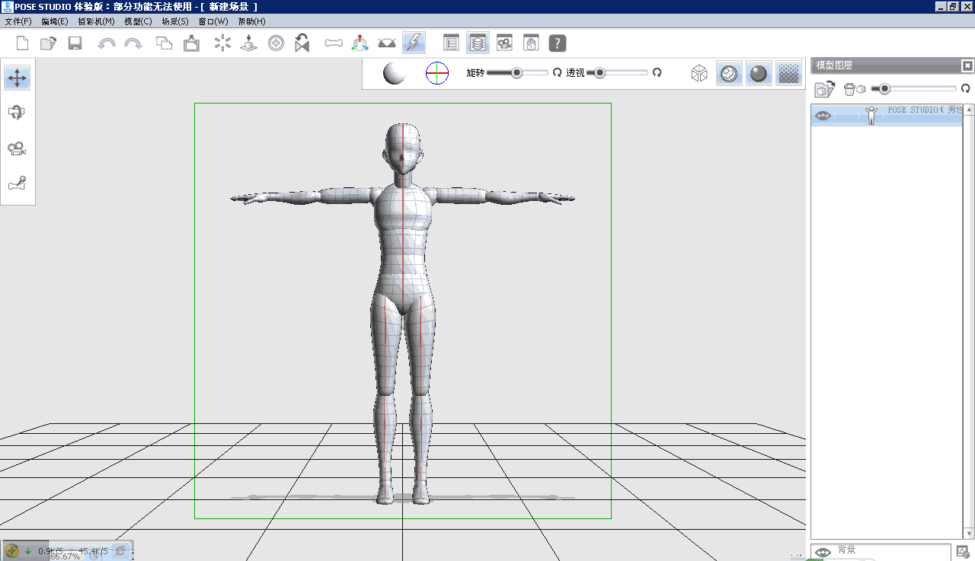Toggle the hand pose panel button
Screen dimensions: 975x561
pos(531,43)
